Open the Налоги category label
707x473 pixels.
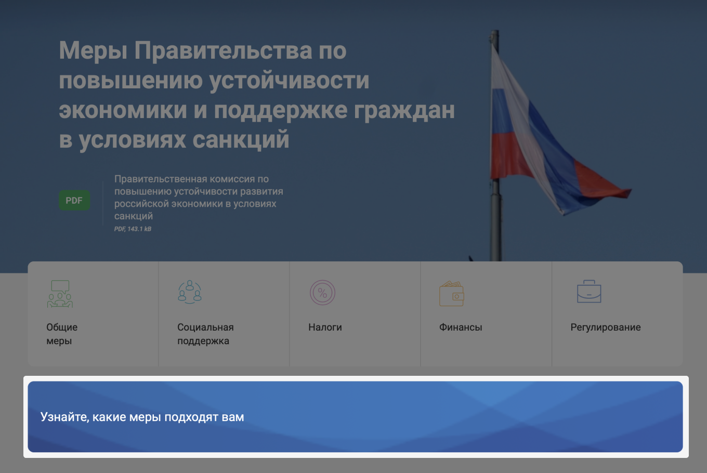coord(325,327)
